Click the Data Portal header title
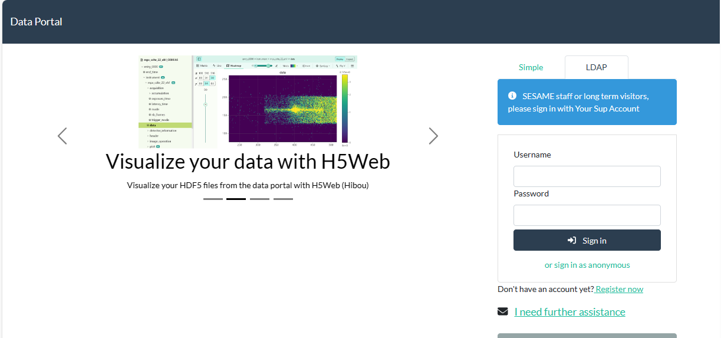Image resolution: width=721 pixels, height=338 pixels. point(36,22)
